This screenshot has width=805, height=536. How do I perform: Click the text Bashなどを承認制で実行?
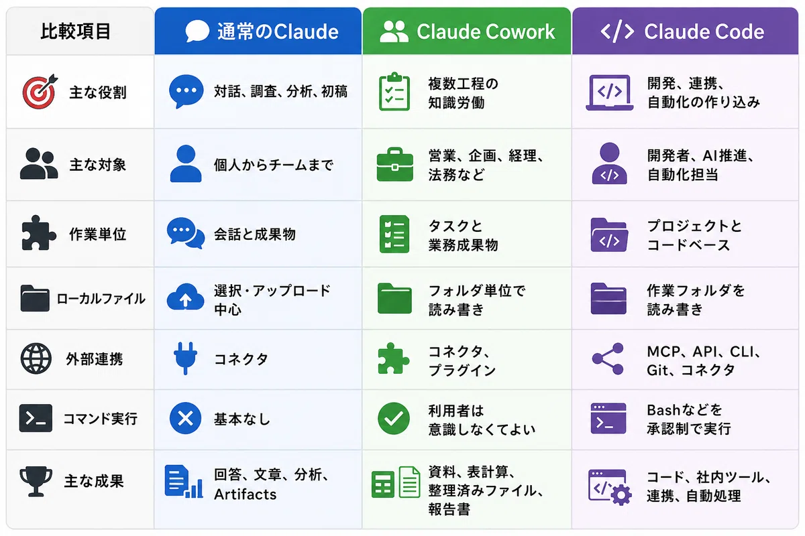coord(689,419)
